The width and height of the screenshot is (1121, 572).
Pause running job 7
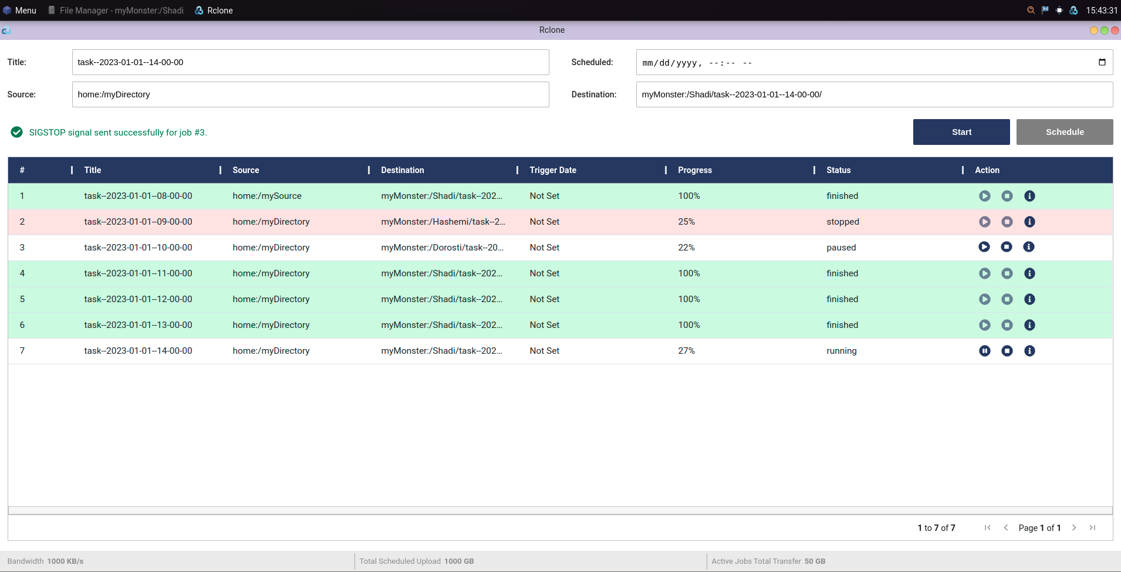pyautogui.click(x=984, y=351)
